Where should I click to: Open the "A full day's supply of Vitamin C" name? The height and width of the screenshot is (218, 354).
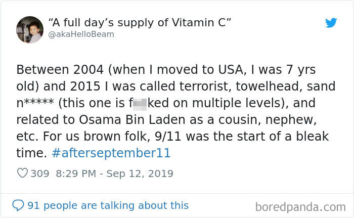[x=140, y=23]
